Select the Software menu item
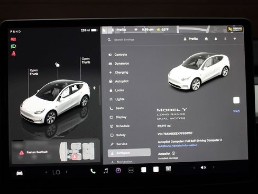The width and height of the screenshot is (258, 194). 129,153
